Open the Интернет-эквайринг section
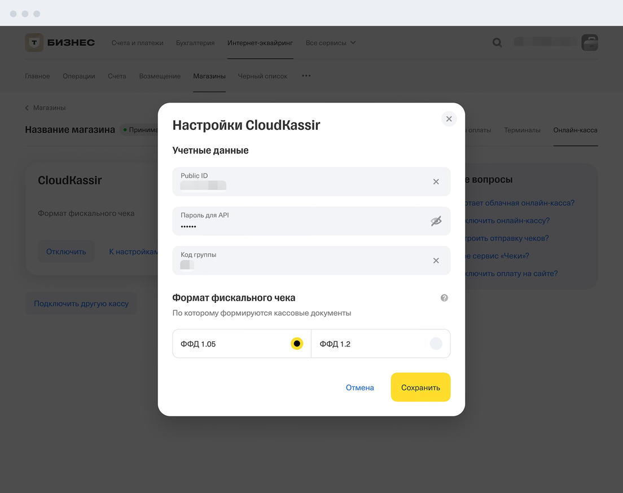Screen dimensions: 623x493 [x=260, y=43]
